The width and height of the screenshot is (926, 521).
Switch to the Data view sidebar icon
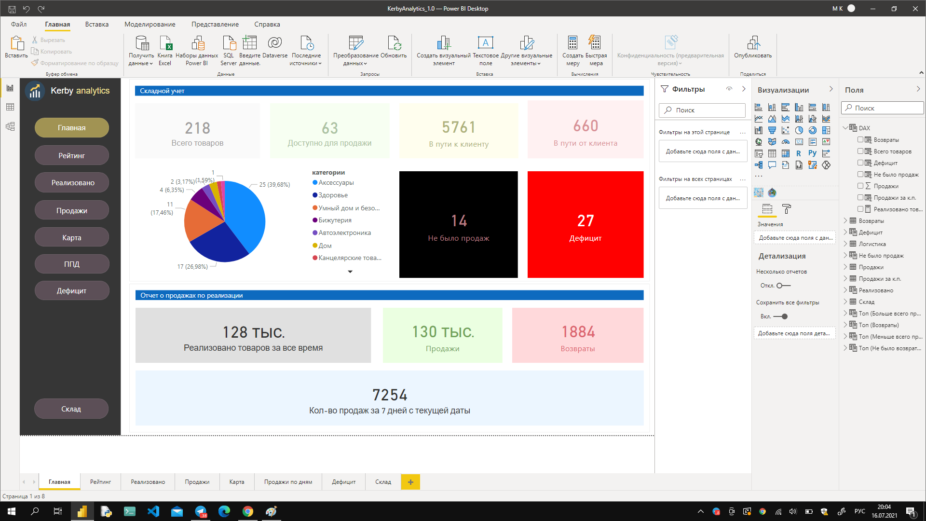coord(10,107)
